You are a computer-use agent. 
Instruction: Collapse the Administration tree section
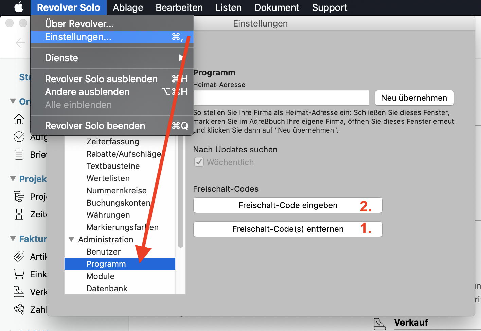pos(71,239)
